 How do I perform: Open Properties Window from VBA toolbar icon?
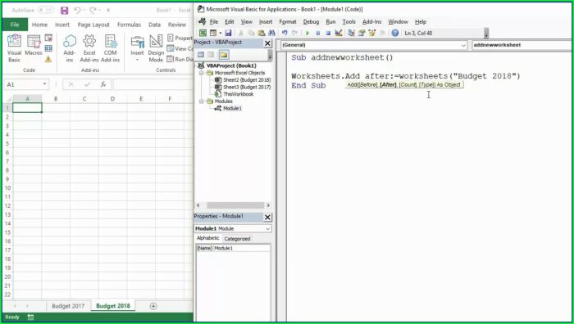click(362, 33)
